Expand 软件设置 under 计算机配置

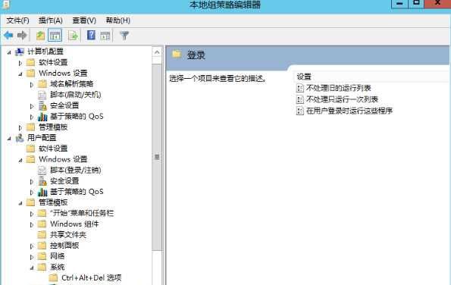tap(20, 63)
